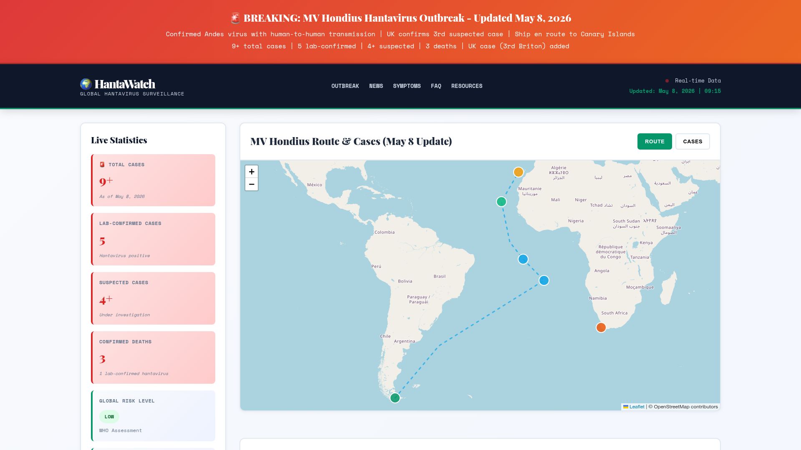
Task: Click the 'GLOBAL HANTAVIRUS SURVEILLANCE' tagline
Action: pos(132,94)
